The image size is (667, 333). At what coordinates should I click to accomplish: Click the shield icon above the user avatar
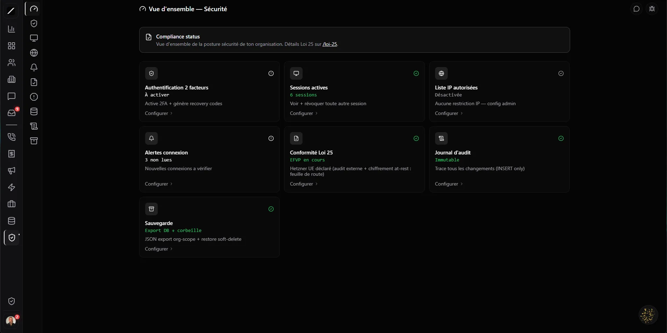12,301
